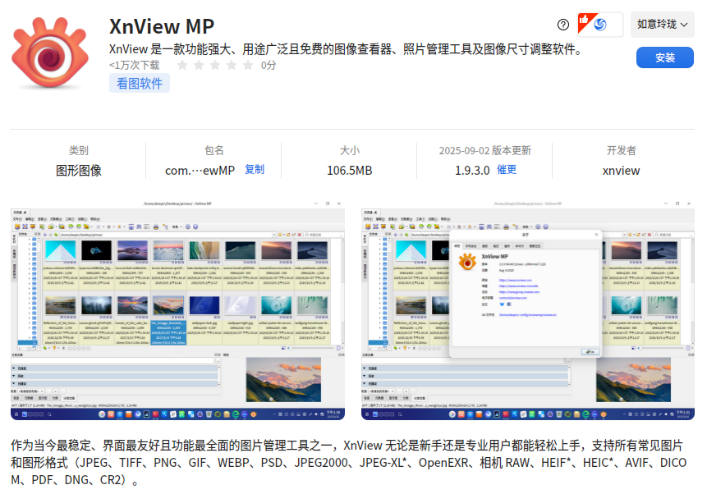Click the red thumbs-up recommended badge
This screenshot has height=494, width=707.
585,22
